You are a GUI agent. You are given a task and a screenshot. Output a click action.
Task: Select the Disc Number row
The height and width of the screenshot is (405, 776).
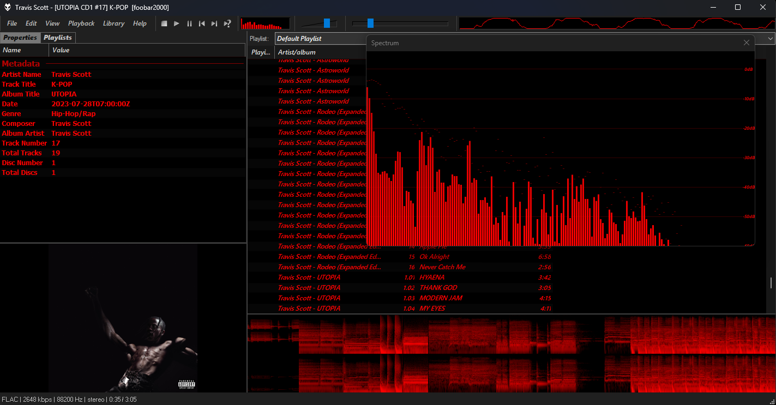123,163
